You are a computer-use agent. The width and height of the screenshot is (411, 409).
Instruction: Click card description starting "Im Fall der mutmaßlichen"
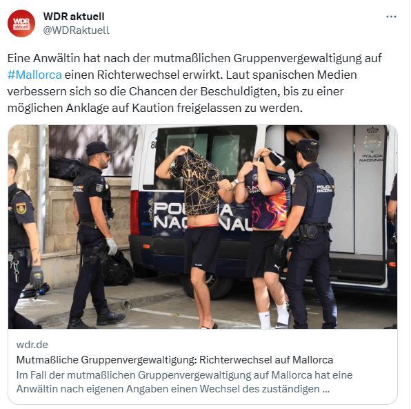(184, 381)
